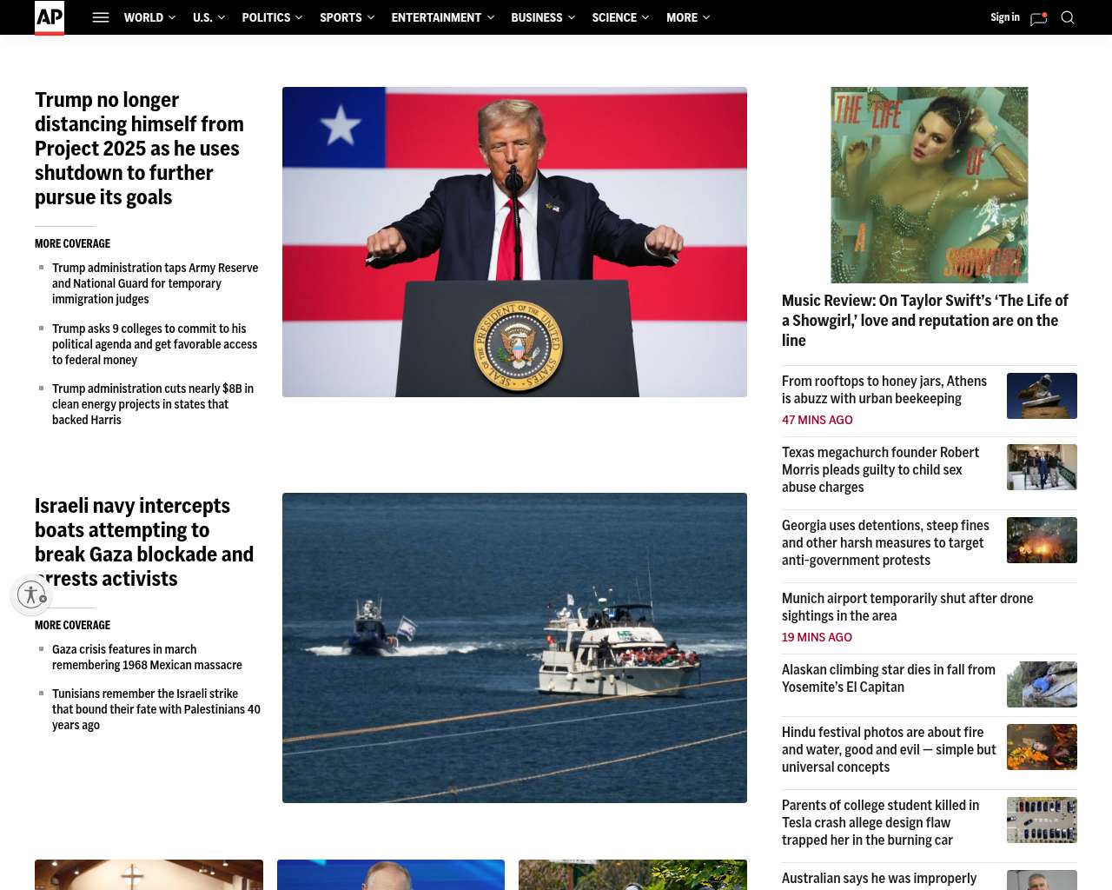This screenshot has height=890, width=1112.
Task: Click the Australian story headline at bottom
Action: coord(879,880)
